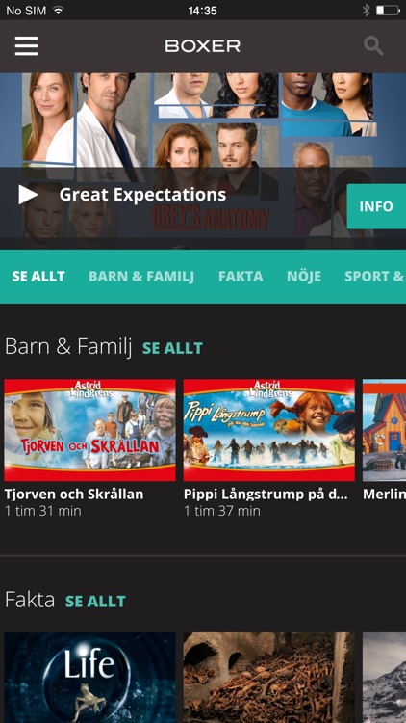The height and width of the screenshot is (723, 406).
Task: Tap SE ALLT next to Fakta
Action: point(95,602)
